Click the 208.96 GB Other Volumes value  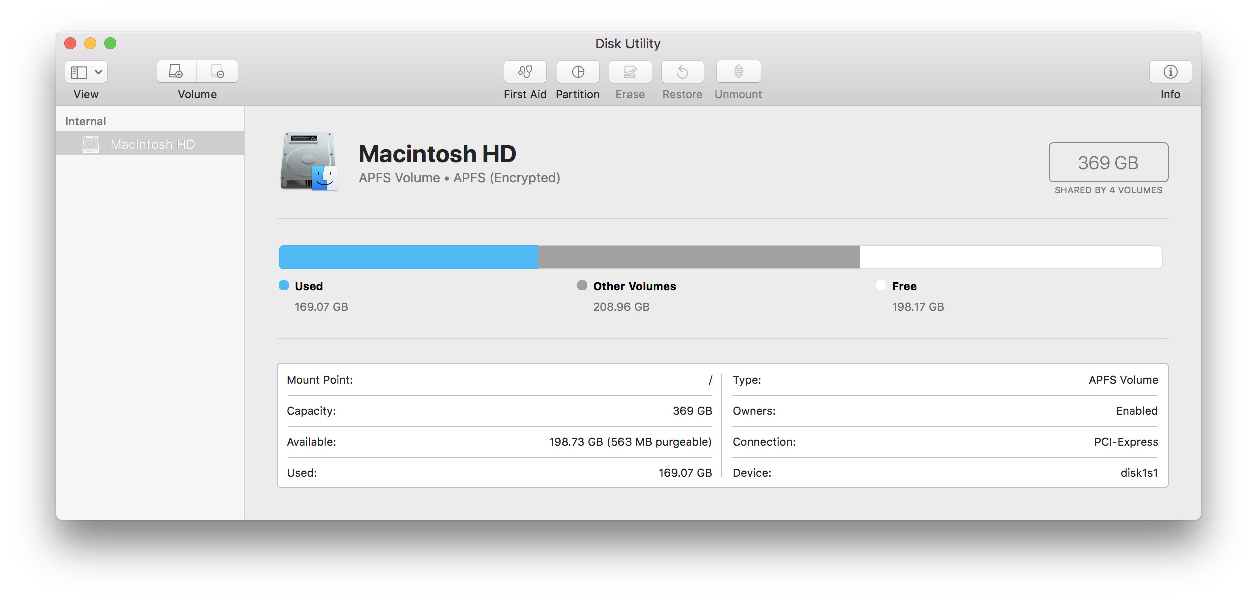tap(621, 307)
